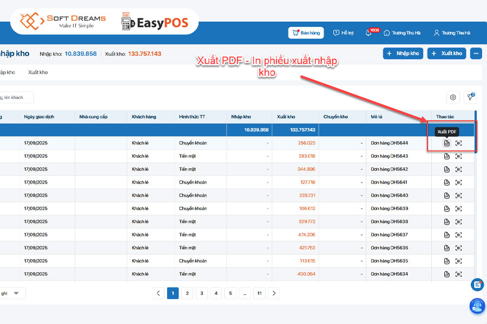This screenshot has height=324, width=487.
Task: Go to page 2
Action: coord(187,293)
